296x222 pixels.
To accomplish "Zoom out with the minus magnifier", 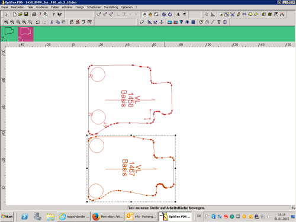I will 12,22.
